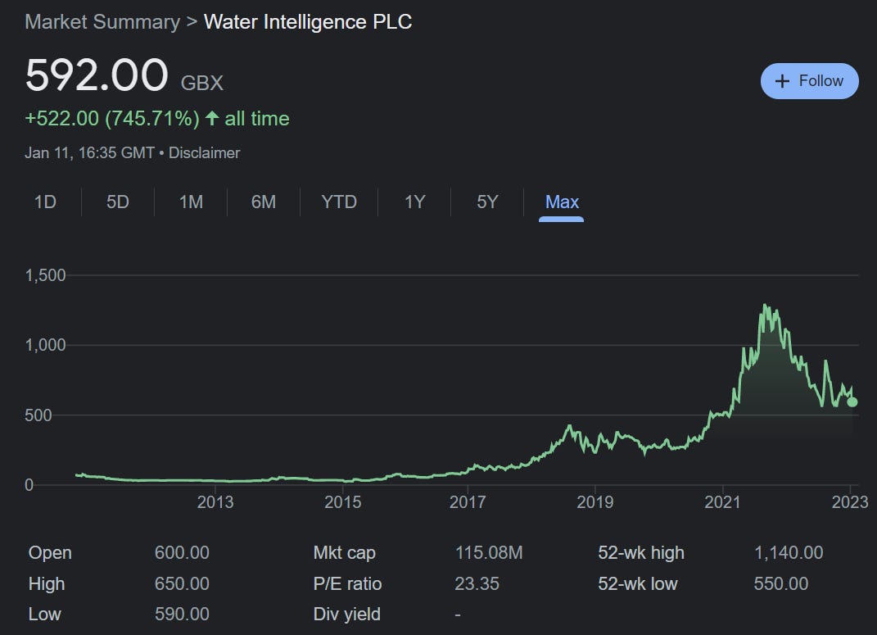This screenshot has width=877, height=635.
Task: Open the YTD chart view
Action: pos(338,202)
